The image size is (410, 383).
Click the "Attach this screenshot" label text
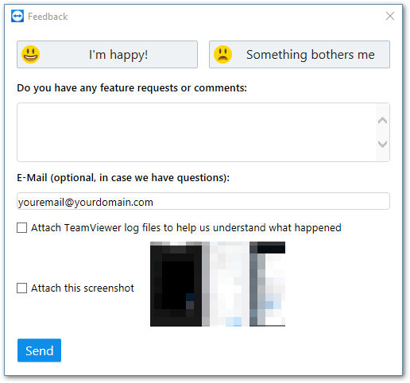tap(83, 288)
